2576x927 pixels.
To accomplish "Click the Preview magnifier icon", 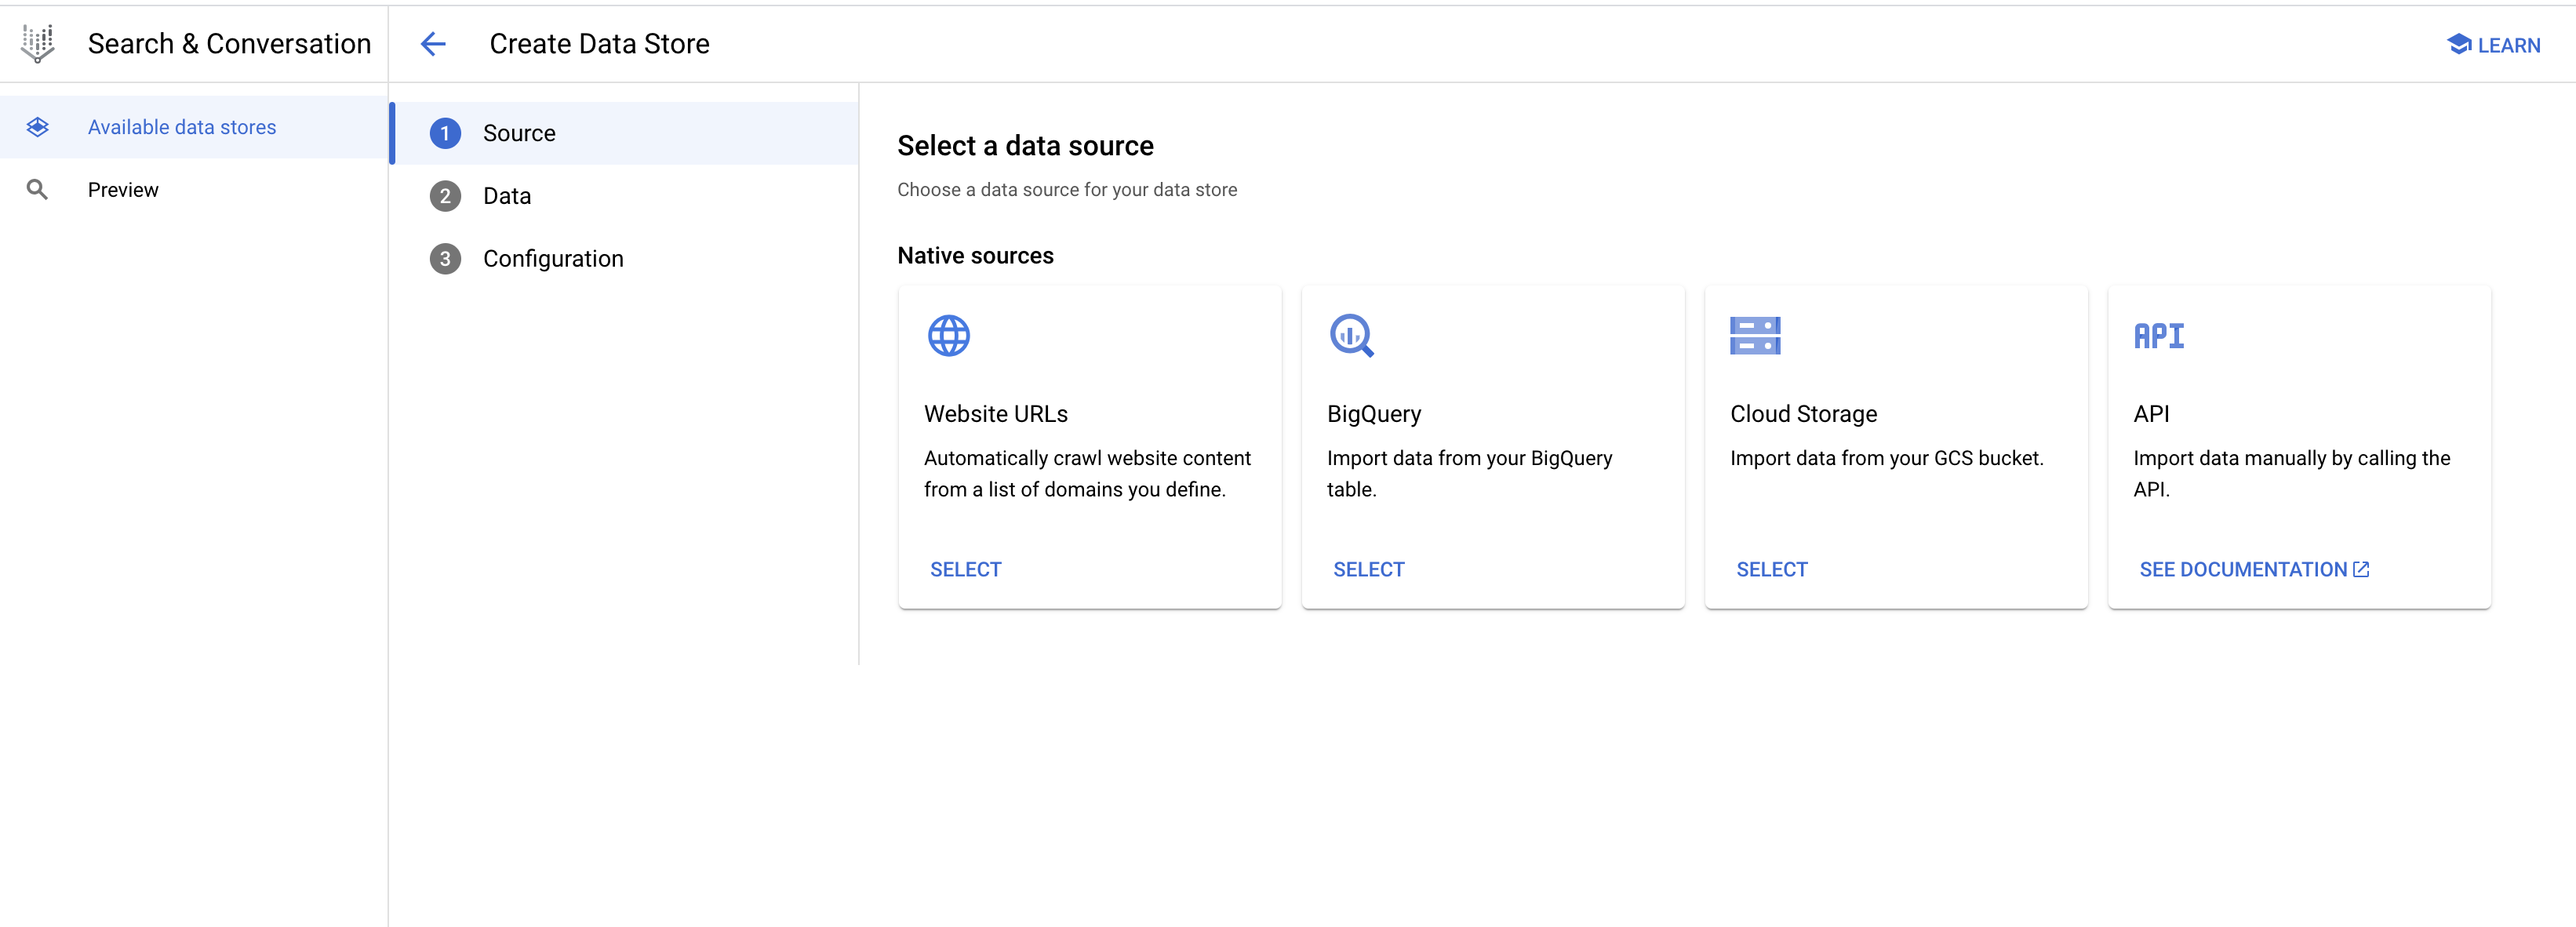I will (37, 190).
